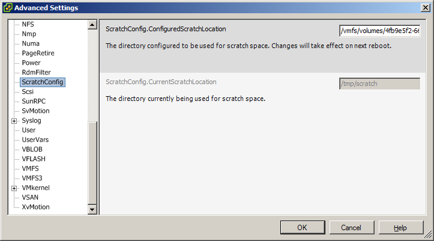The height and width of the screenshot is (241, 434).
Task: Open Help for advanced settings
Action: [x=401, y=227]
